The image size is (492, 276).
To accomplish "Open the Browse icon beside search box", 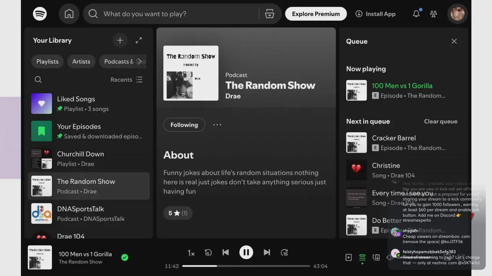I will tap(270, 14).
